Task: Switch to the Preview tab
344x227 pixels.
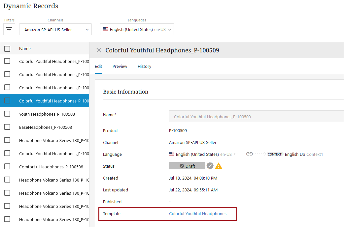Action: coord(120,66)
